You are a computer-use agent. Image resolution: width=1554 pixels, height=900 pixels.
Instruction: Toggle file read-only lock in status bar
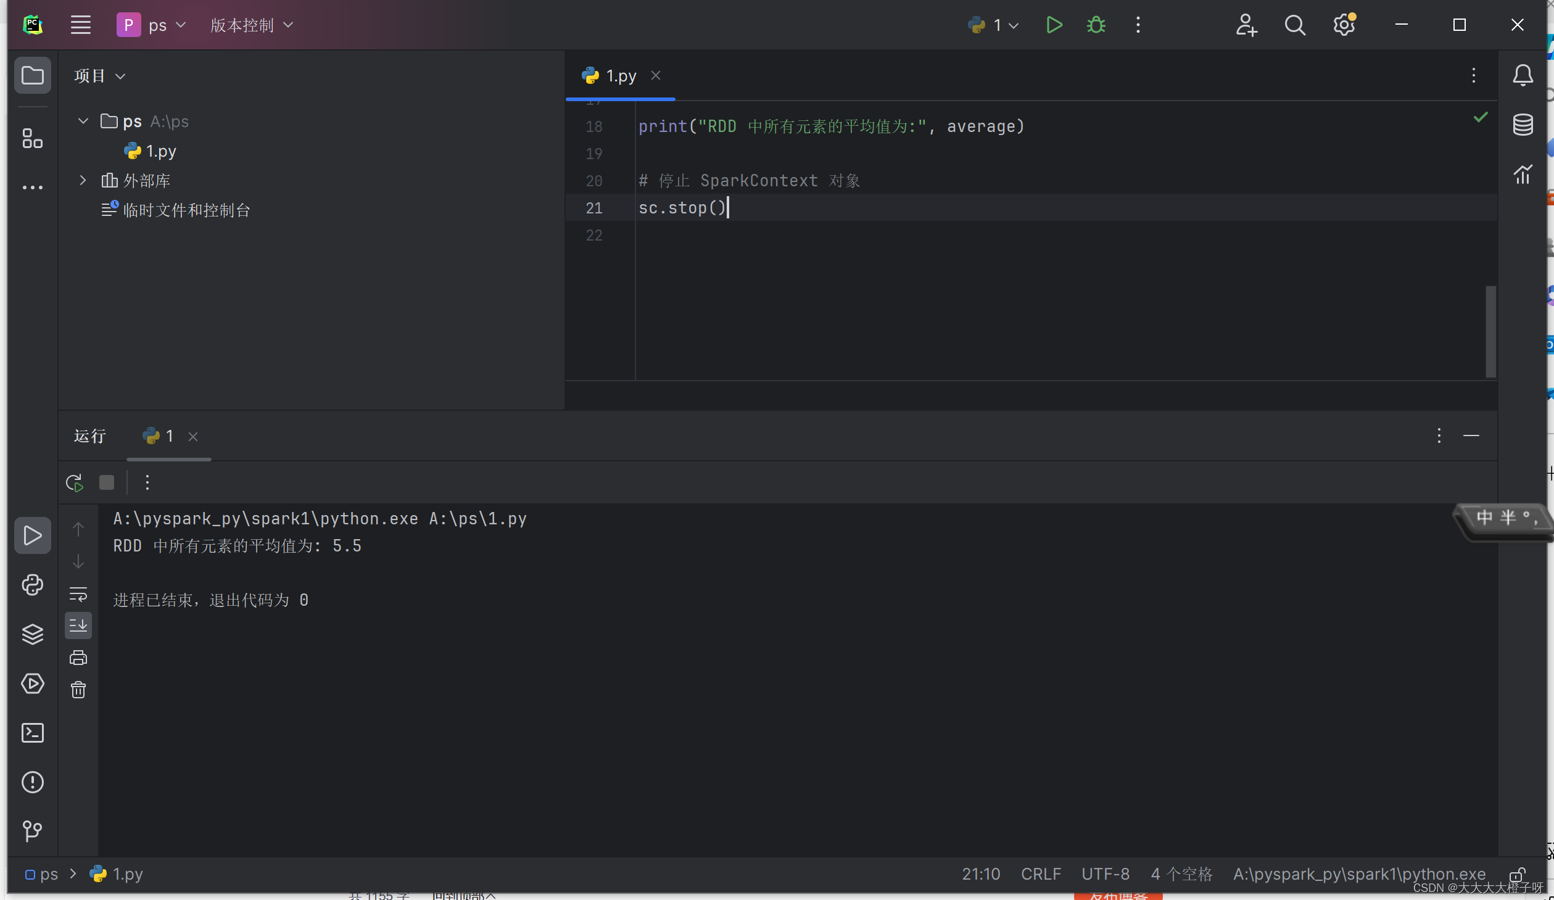click(1517, 874)
